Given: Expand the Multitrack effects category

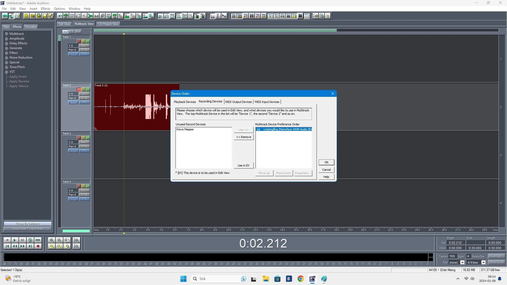Looking at the screenshot, I should [7, 34].
